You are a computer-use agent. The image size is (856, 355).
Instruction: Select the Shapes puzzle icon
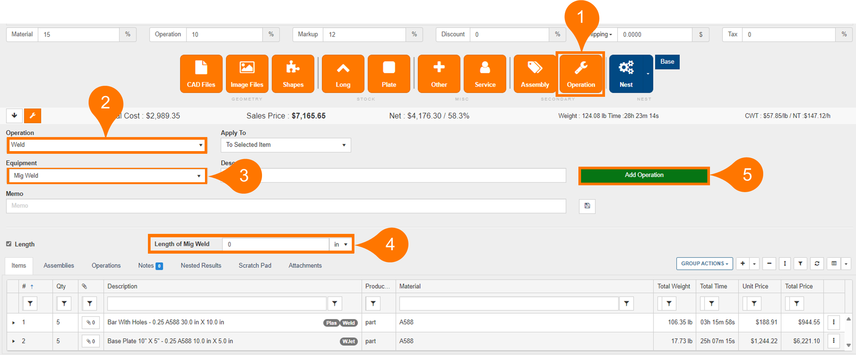click(x=293, y=74)
